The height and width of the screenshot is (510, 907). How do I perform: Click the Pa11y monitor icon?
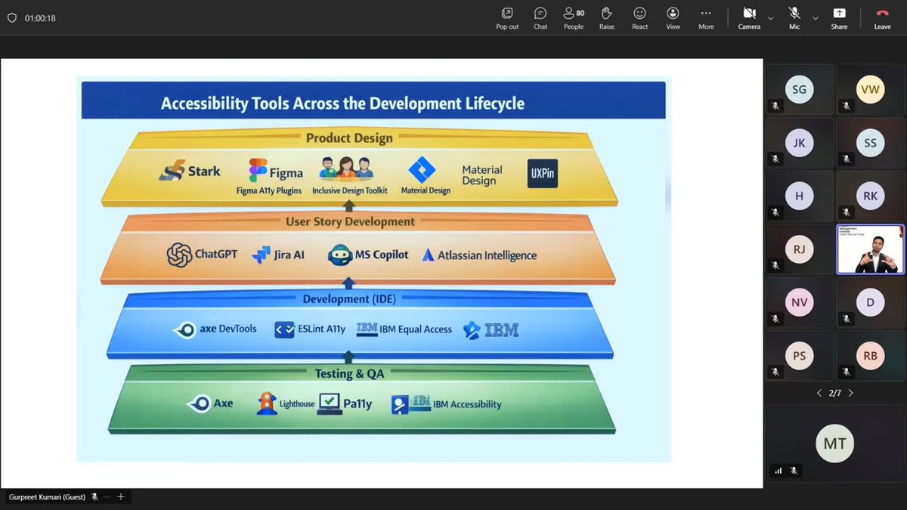click(330, 403)
